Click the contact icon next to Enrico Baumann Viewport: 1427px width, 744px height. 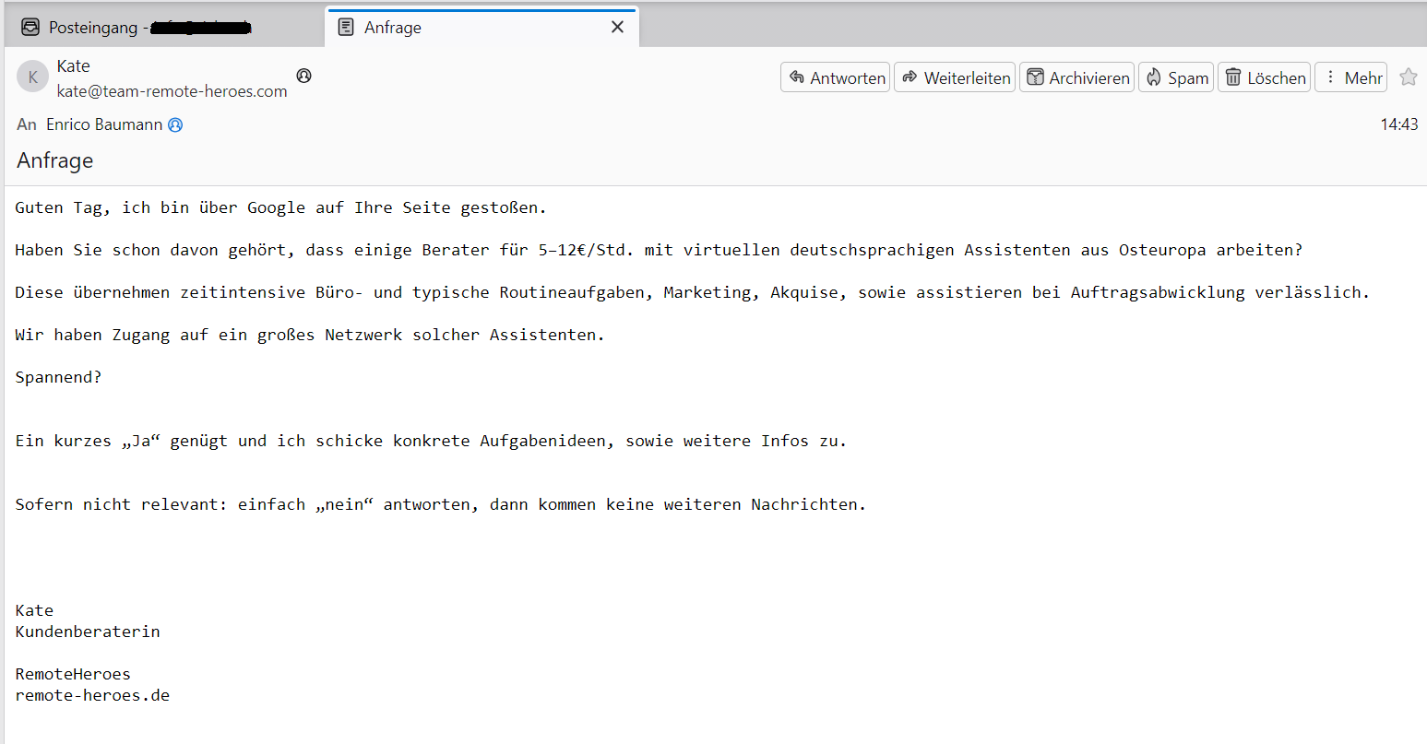pyautogui.click(x=175, y=124)
